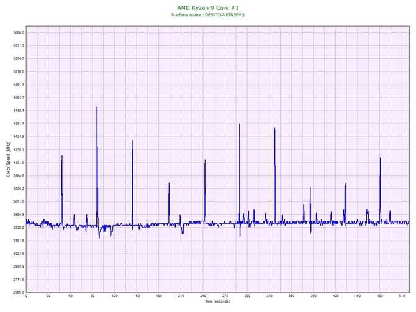The width and height of the screenshot is (416, 312).
Task: Click the 3181.6 y-axis value
Action: (19, 241)
